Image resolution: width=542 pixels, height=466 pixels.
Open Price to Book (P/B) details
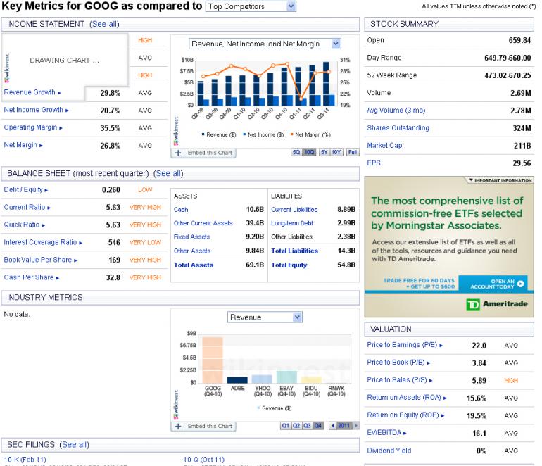[398, 363]
